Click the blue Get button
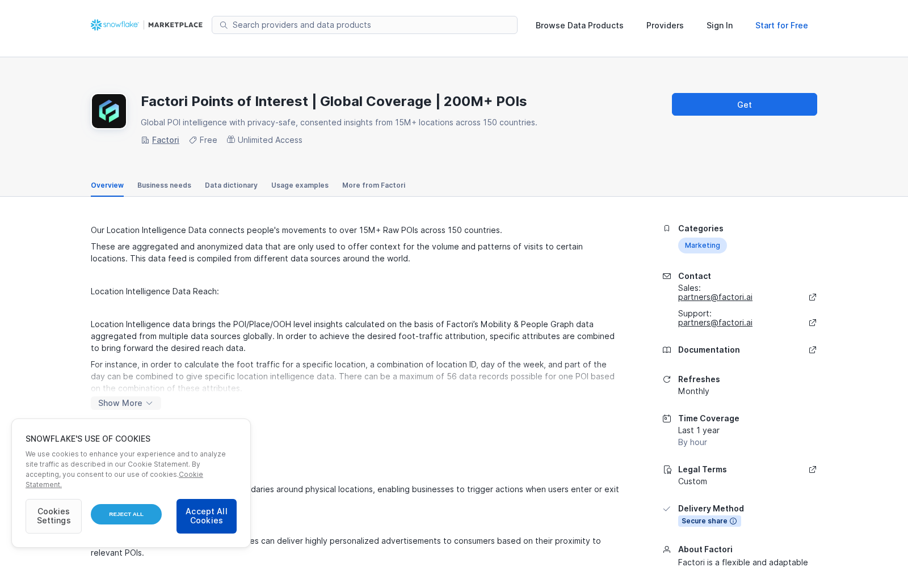Screen dimensions: 908x567 click(745, 104)
